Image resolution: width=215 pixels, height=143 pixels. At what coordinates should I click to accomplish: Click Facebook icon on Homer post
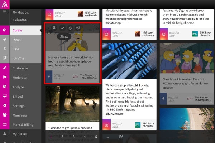click(x=49, y=77)
